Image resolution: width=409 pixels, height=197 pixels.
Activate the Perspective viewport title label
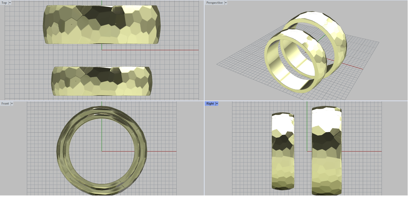[x=214, y=3]
